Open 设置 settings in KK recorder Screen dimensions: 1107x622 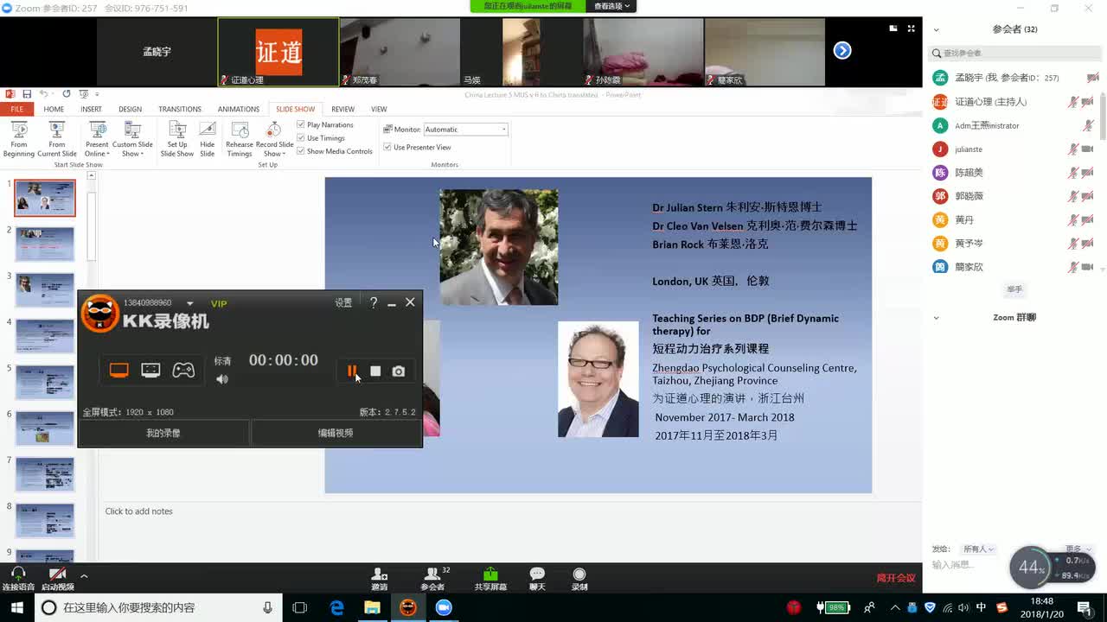343,302
